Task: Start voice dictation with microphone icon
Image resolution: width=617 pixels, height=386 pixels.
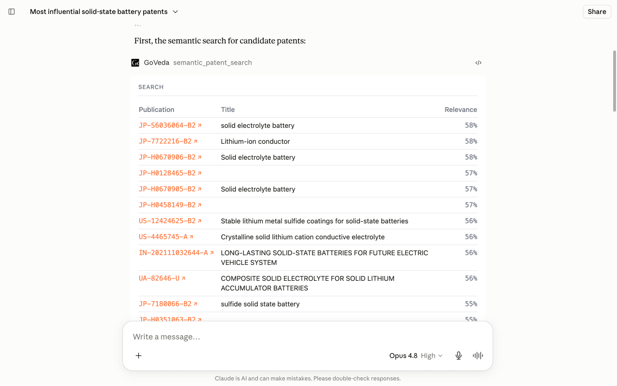Action: coord(458,356)
